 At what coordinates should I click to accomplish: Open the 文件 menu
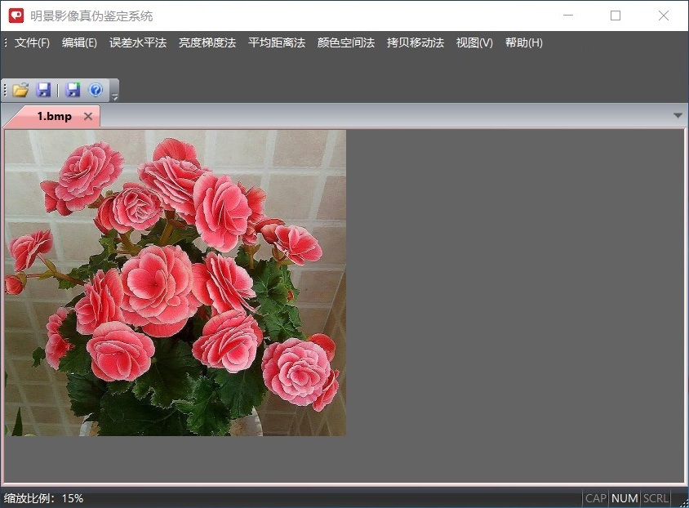pos(31,42)
